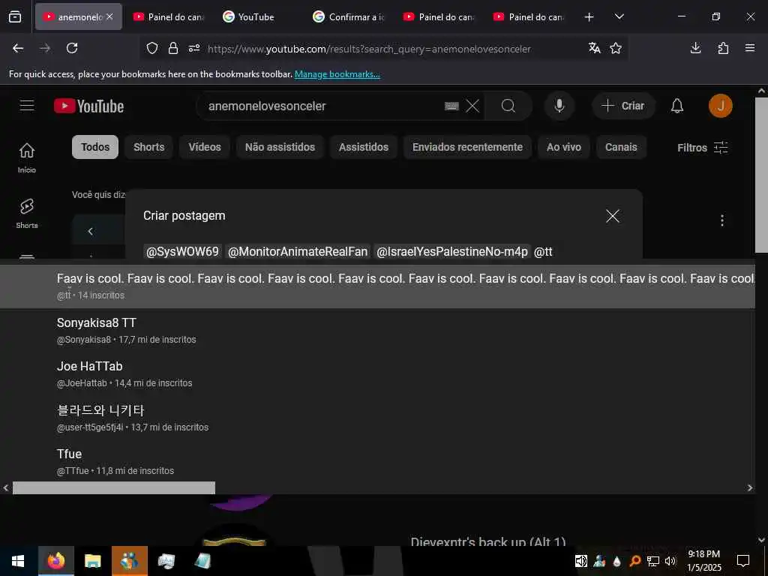
Task: Select the Assistidos filter chip
Action: pos(364,147)
